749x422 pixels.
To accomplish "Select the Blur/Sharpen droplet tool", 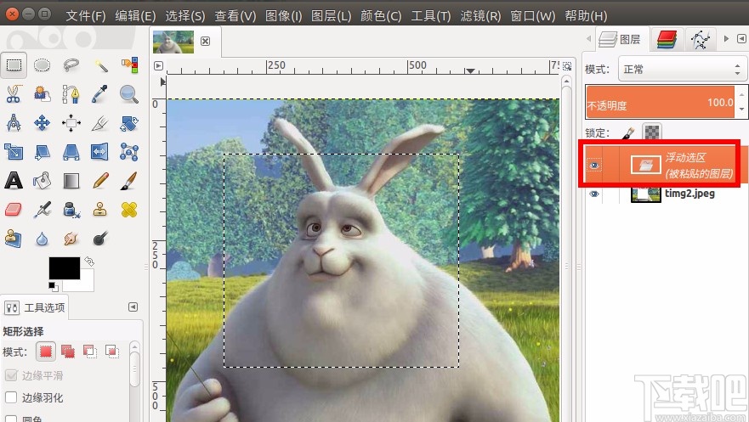I will click(42, 239).
